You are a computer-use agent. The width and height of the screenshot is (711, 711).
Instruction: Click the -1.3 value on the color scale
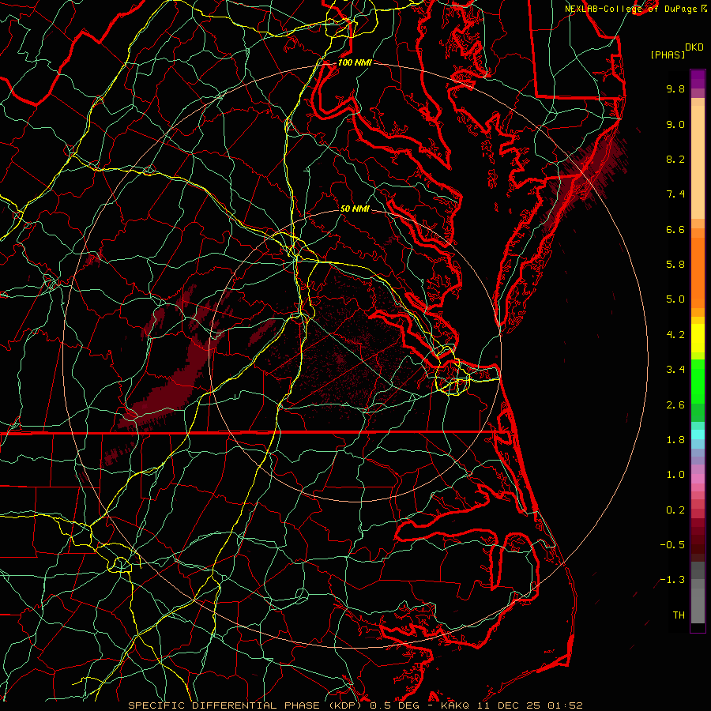click(x=672, y=580)
